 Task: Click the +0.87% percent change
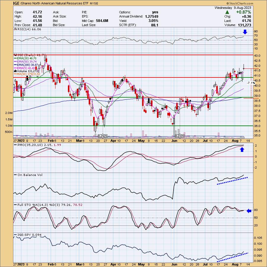tap(244, 12)
